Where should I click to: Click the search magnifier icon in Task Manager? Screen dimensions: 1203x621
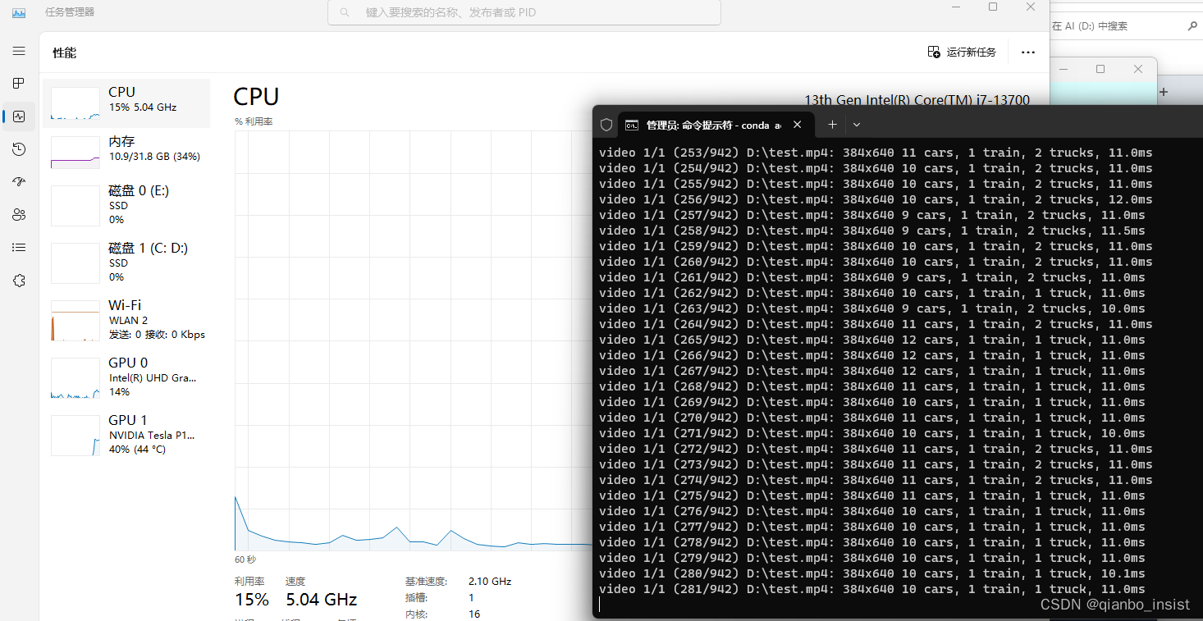point(345,12)
